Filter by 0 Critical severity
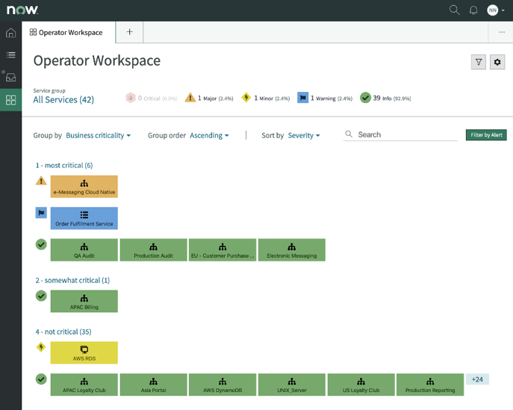The image size is (513, 410). click(151, 98)
